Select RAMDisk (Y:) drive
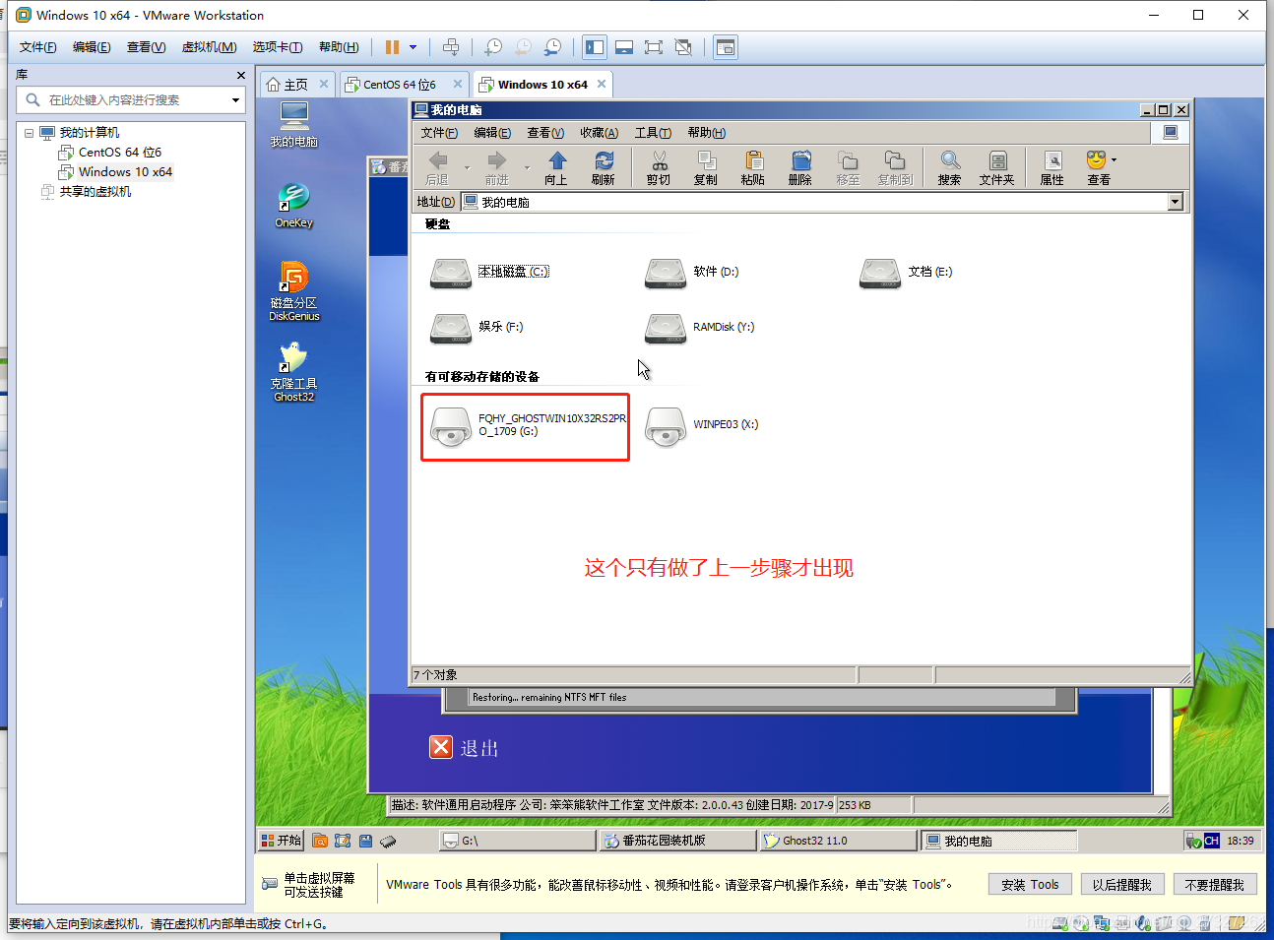 pos(700,327)
